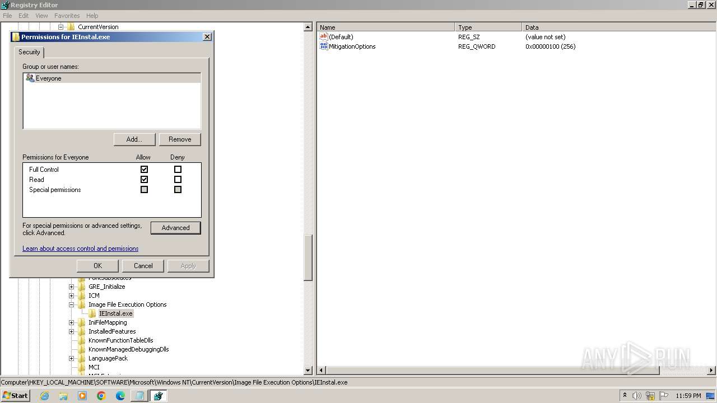
Task: Show hidden tray icons arrow
Action: (625, 396)
